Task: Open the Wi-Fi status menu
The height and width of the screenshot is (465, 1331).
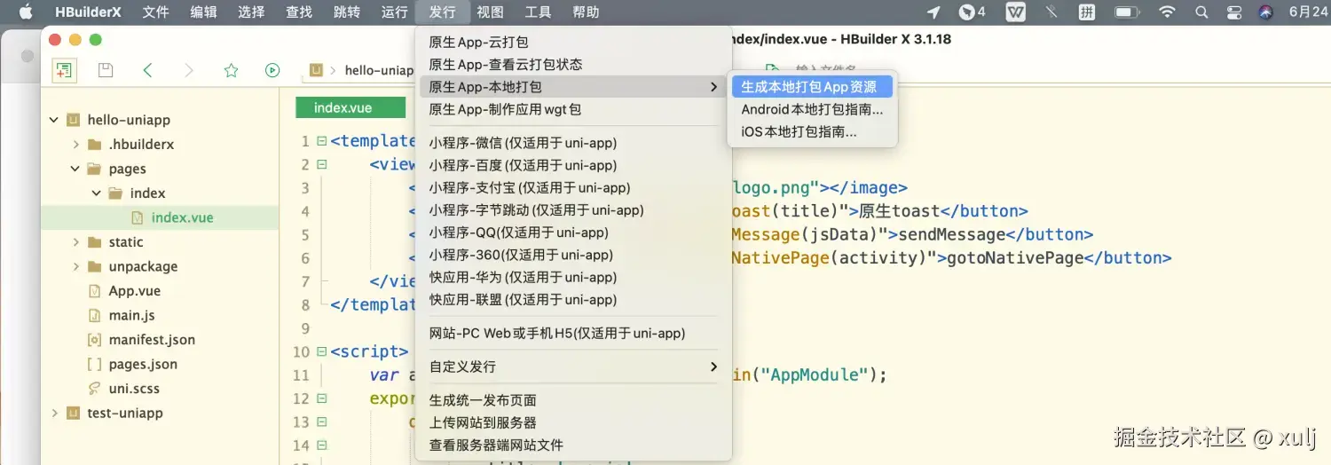Action: click(1167, 12)
